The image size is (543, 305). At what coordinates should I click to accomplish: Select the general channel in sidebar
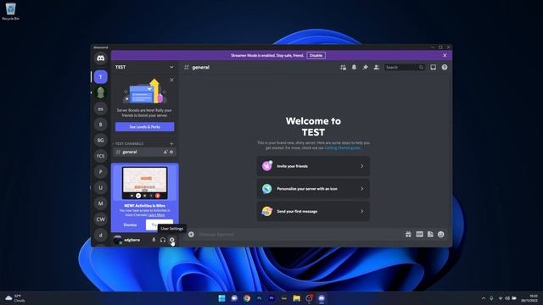145,152
